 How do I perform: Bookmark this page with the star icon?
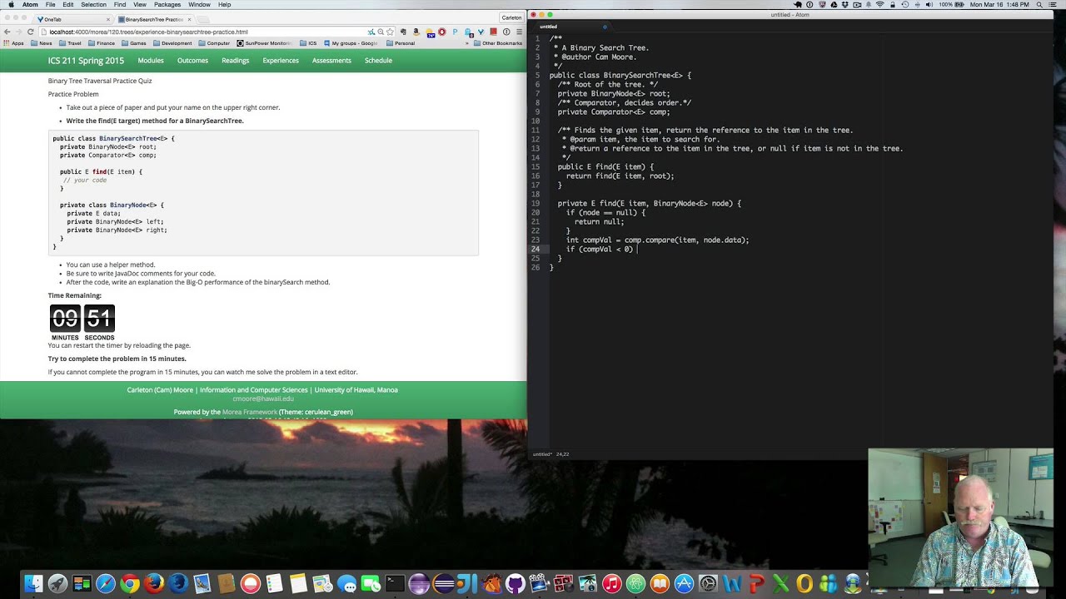pyautogui.click(x=390, y=32)
